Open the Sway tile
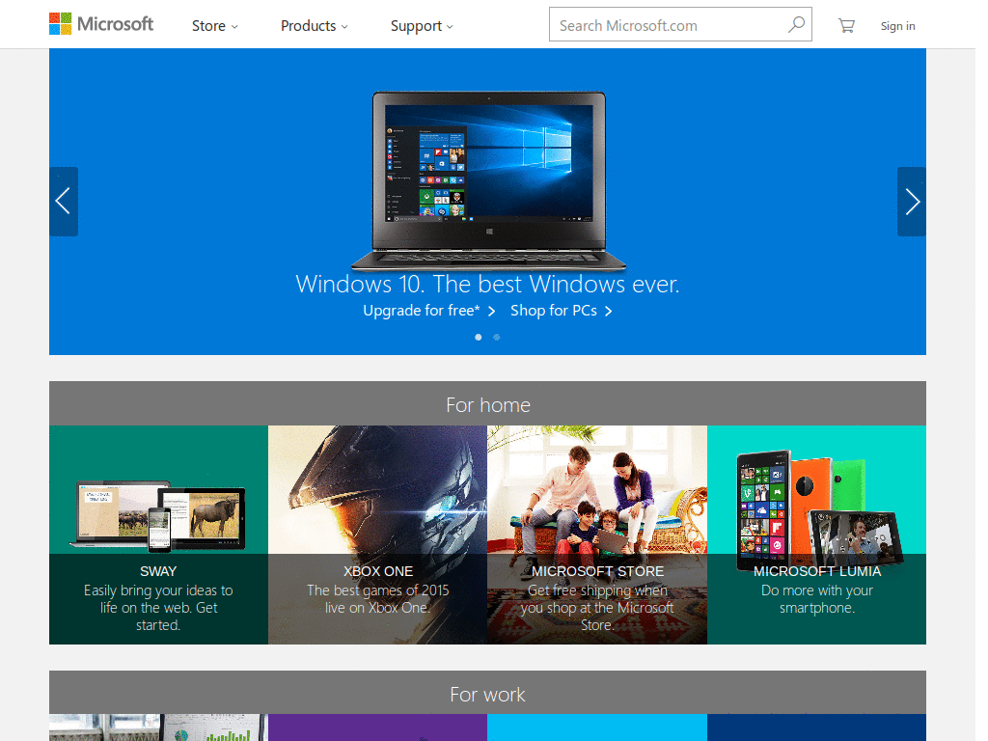 coord(159,535)
